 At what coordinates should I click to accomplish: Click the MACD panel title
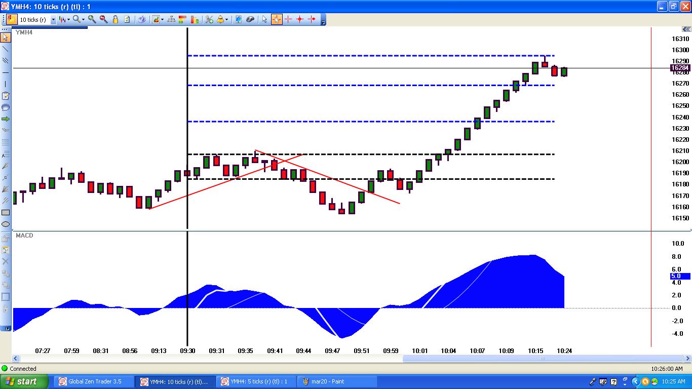[24, 236]
